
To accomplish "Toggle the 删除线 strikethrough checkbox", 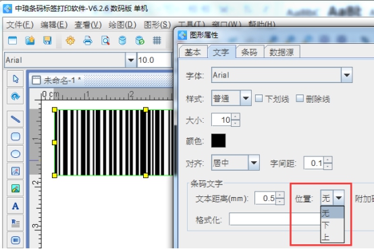I will coord(300,99).
